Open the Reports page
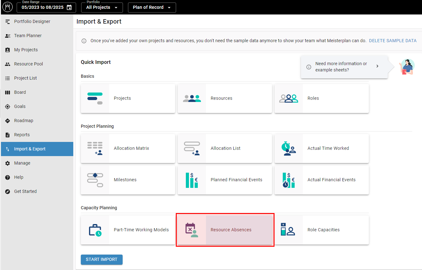 click(x=37, y=135)
